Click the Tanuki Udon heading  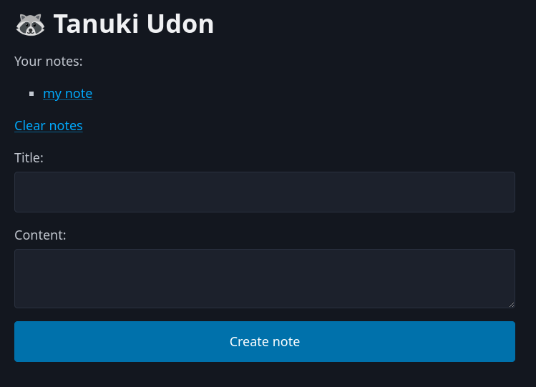(x=134, y=24)
